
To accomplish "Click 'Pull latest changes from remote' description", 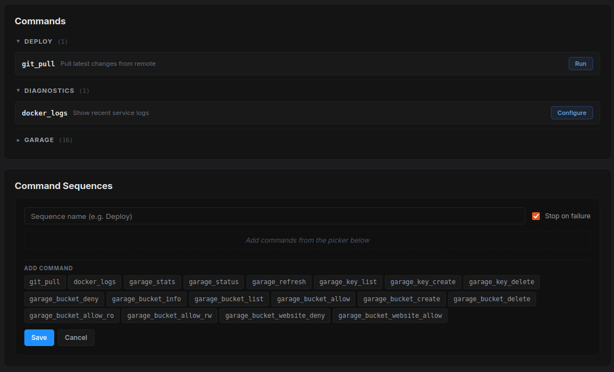I will point(108,64).
